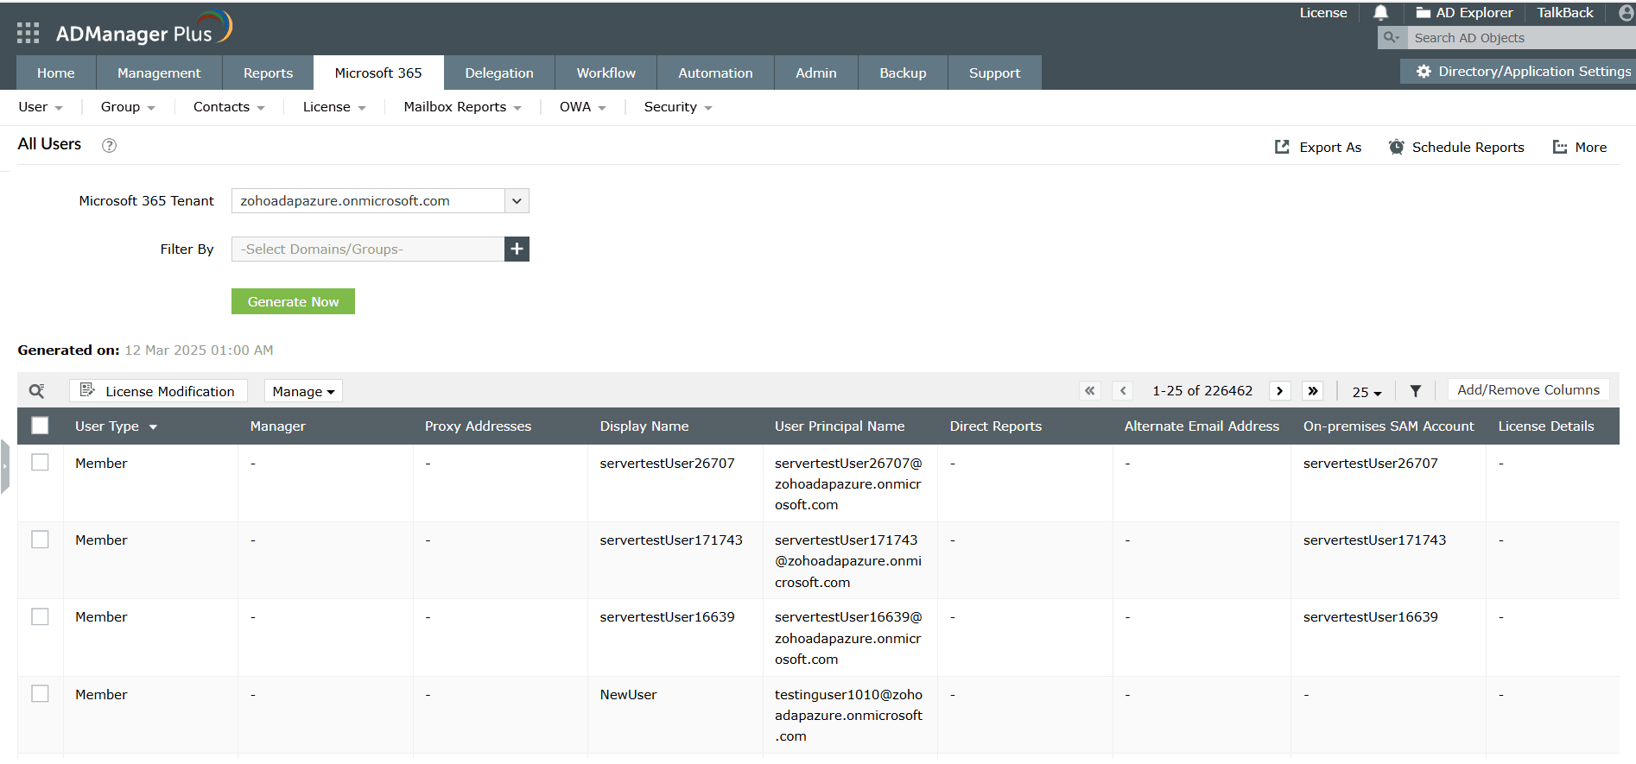Image resolution: width=1636 pixels, height=764 pixels.
Task: Select the checkbox for servertestUser26707
Action: (x=40, y=463)
